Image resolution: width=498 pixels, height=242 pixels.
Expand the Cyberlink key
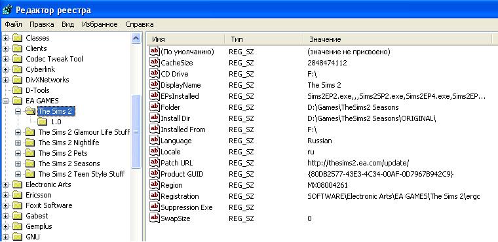click(x=5, y=70)
